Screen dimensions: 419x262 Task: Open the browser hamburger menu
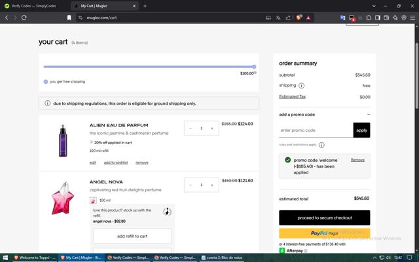point(412,18)
